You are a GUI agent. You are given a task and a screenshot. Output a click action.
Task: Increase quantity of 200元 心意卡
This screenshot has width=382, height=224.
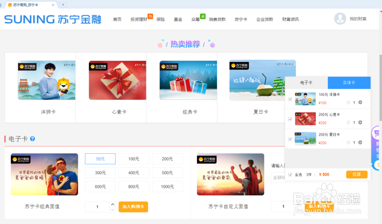(360, 122)
